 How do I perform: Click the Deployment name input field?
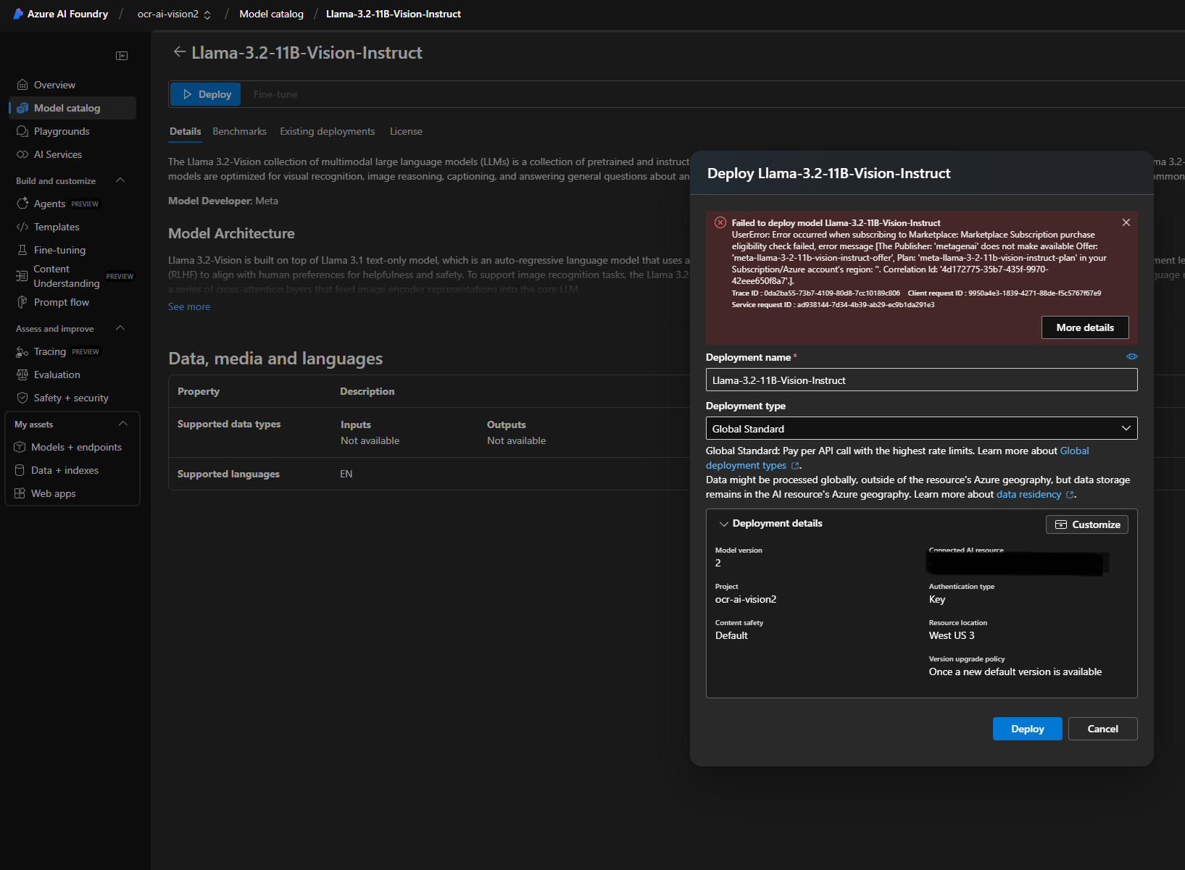[x=921, y=380]
